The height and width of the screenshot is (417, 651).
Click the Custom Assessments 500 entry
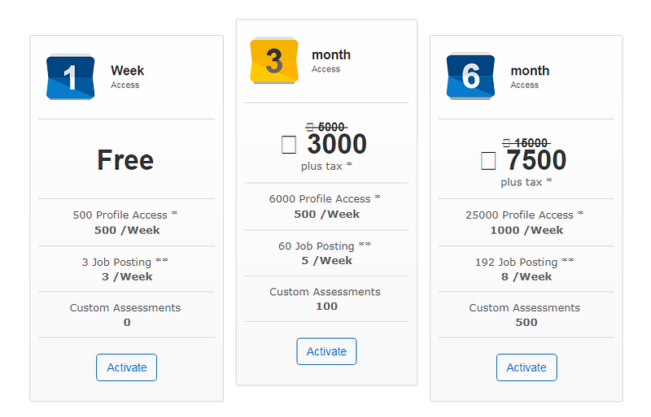click(526, 315)
